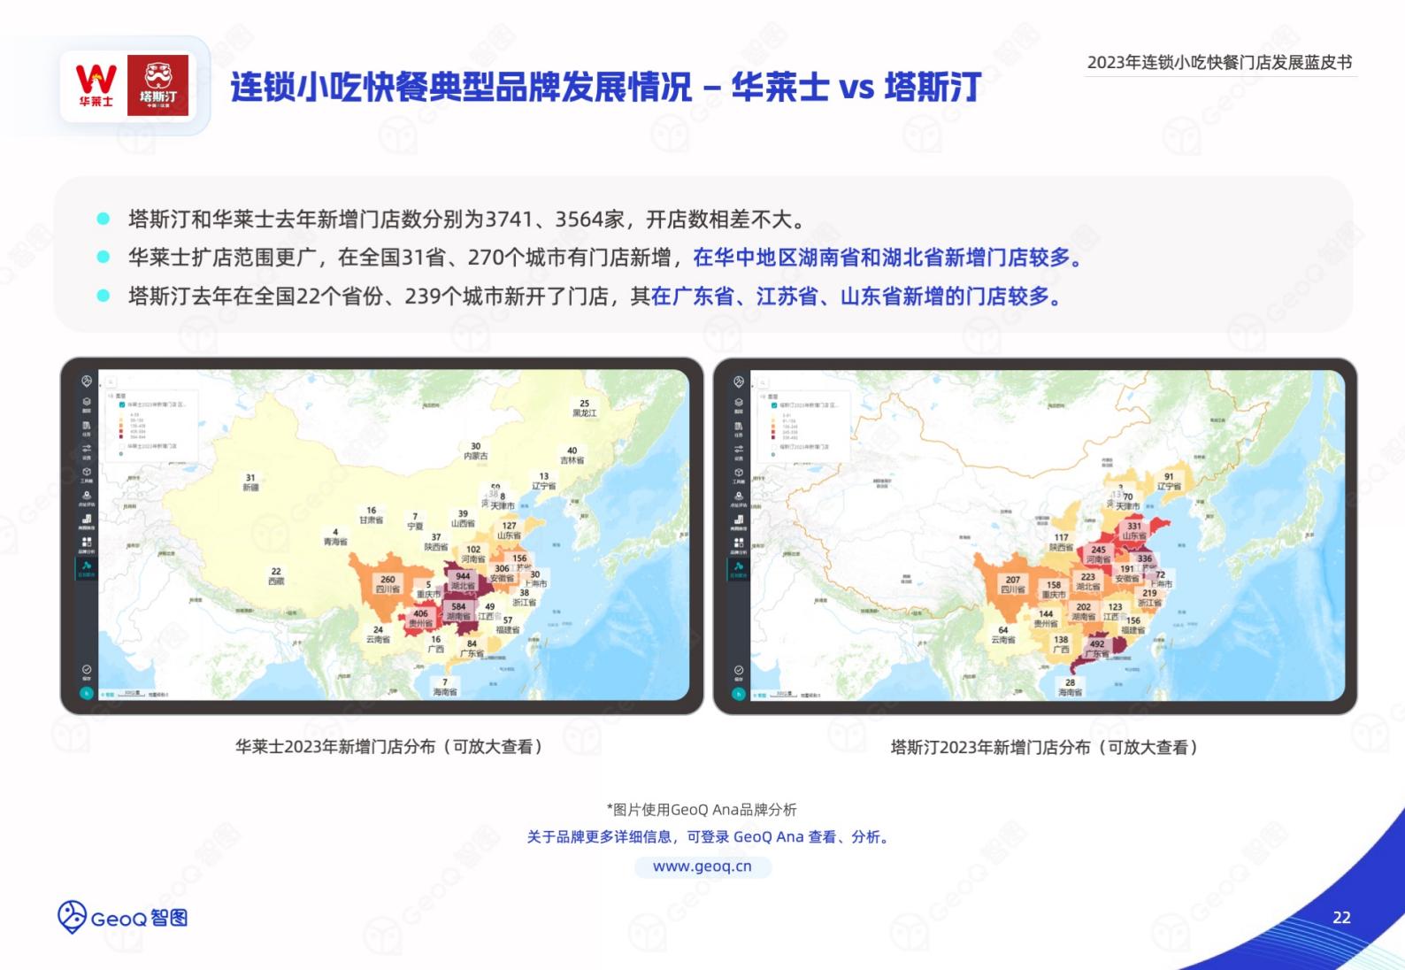Click caption 塔斯汀2023年新增门店分布（可放大查看）
The image size is (1405, 970).
[1046, 748]
